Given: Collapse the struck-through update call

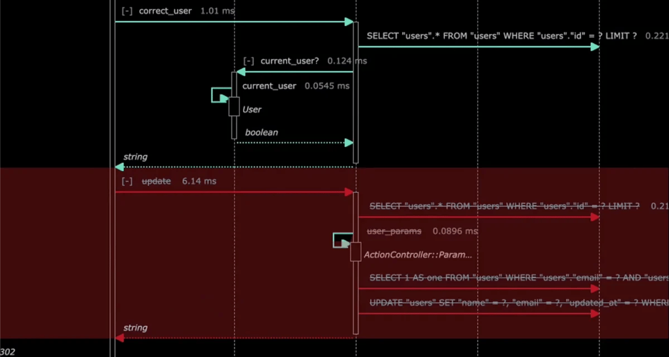Looking at the screenshot, I should (127, 181).
